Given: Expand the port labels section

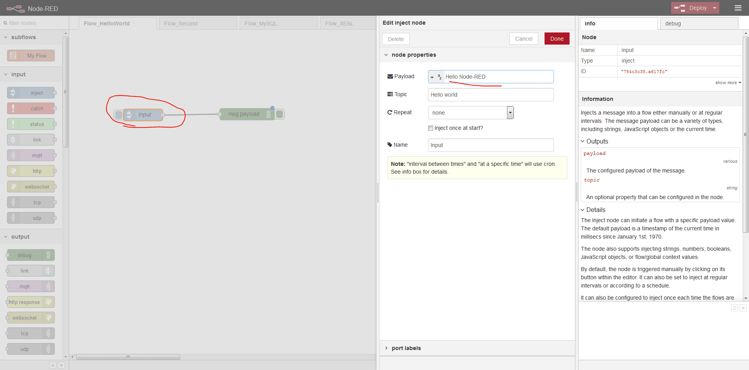Looking at the screenshot, I should click(406, 348).
